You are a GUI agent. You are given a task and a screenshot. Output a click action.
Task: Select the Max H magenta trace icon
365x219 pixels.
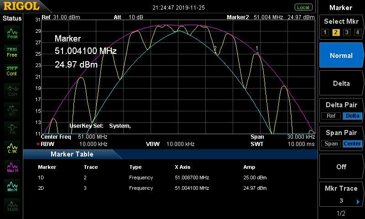(12, 167)
